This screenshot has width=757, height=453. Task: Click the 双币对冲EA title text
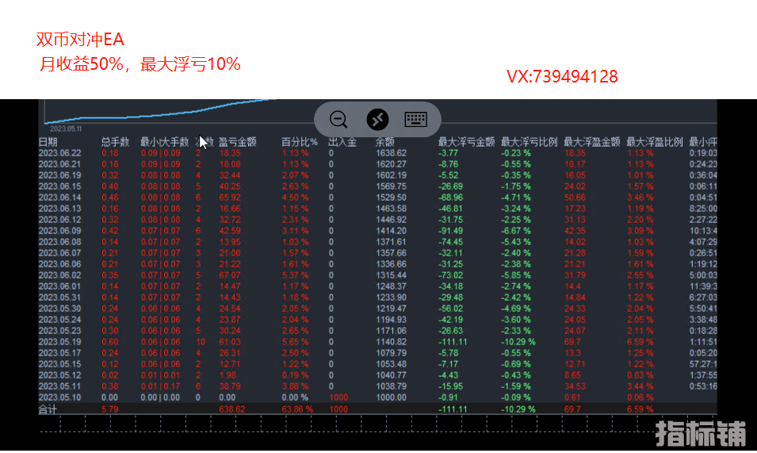click(x=80, y=40)
